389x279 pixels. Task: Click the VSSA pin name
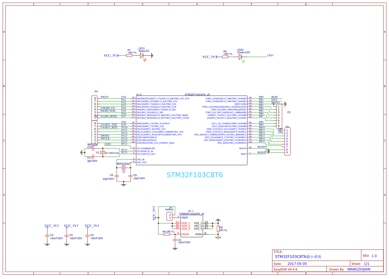click(x=199, y=234)
